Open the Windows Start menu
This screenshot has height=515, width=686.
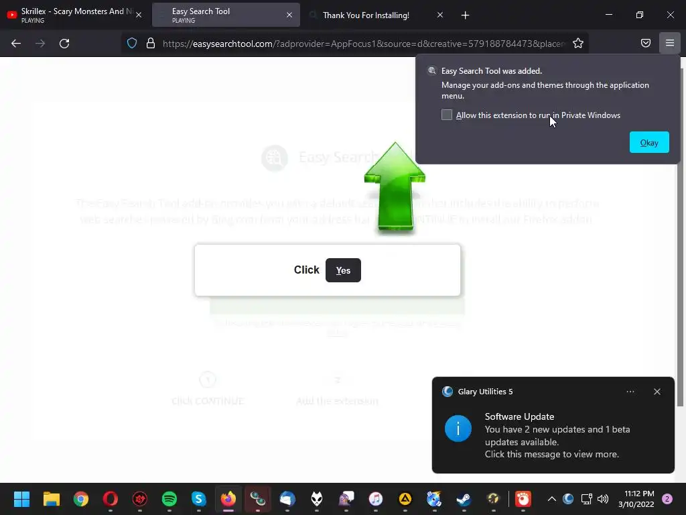tap(22, 499)
